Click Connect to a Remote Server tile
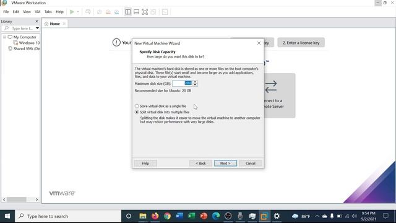This screenshot has height=223, width=396. click(280, 95)
